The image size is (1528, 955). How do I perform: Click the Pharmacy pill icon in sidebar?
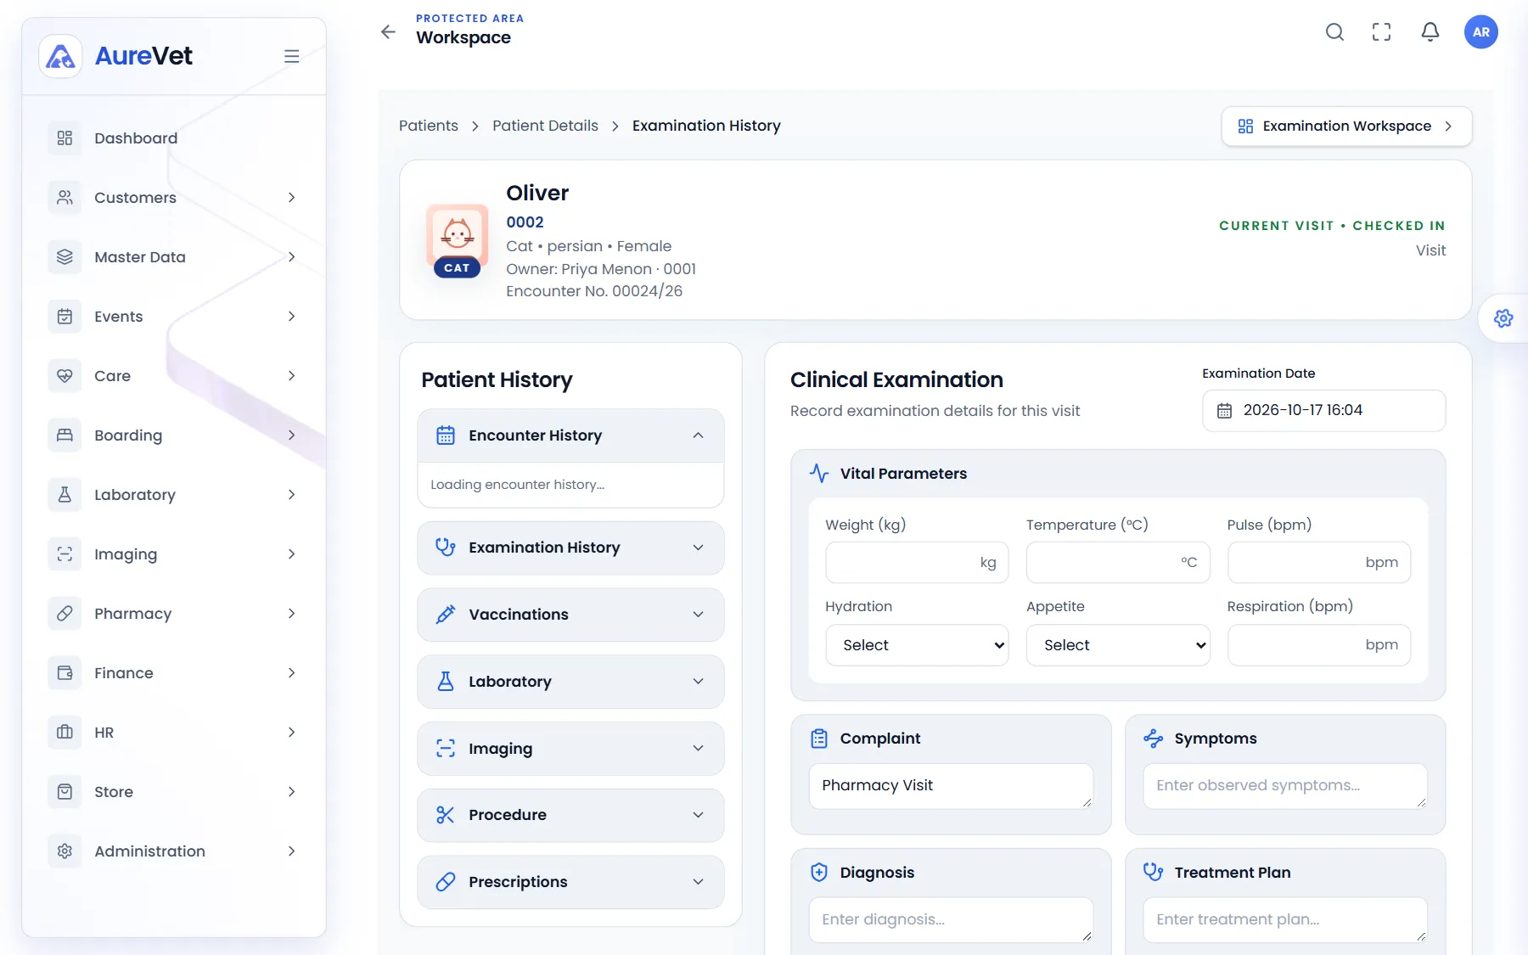pos(65,614)
